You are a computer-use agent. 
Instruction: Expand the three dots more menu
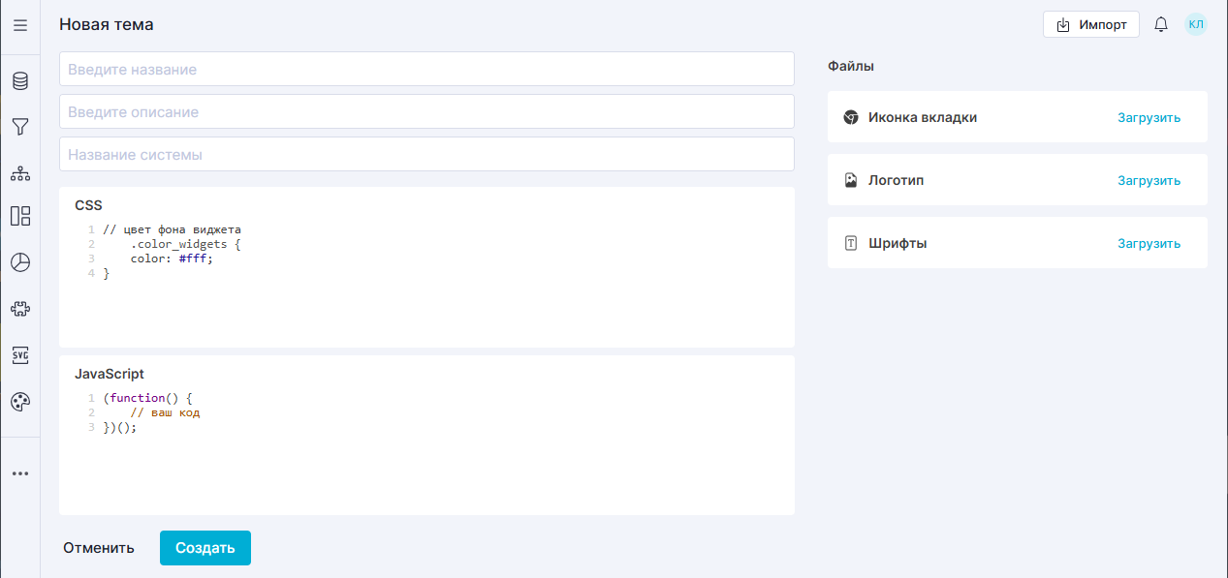[x=20, y=473]
